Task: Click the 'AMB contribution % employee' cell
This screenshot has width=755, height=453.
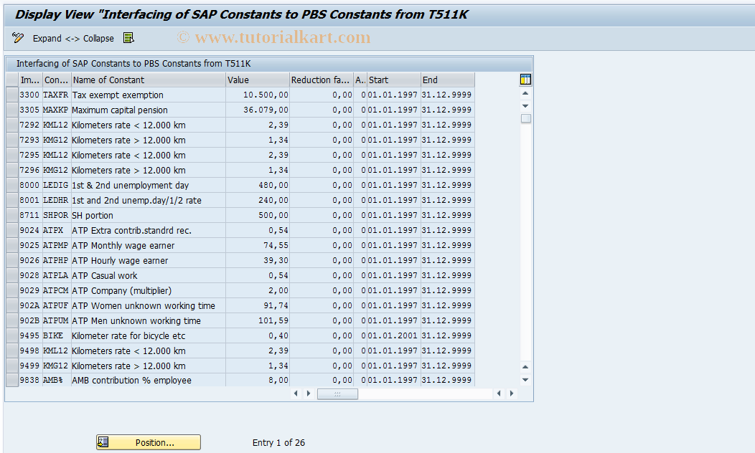Action: coord(149,380)
